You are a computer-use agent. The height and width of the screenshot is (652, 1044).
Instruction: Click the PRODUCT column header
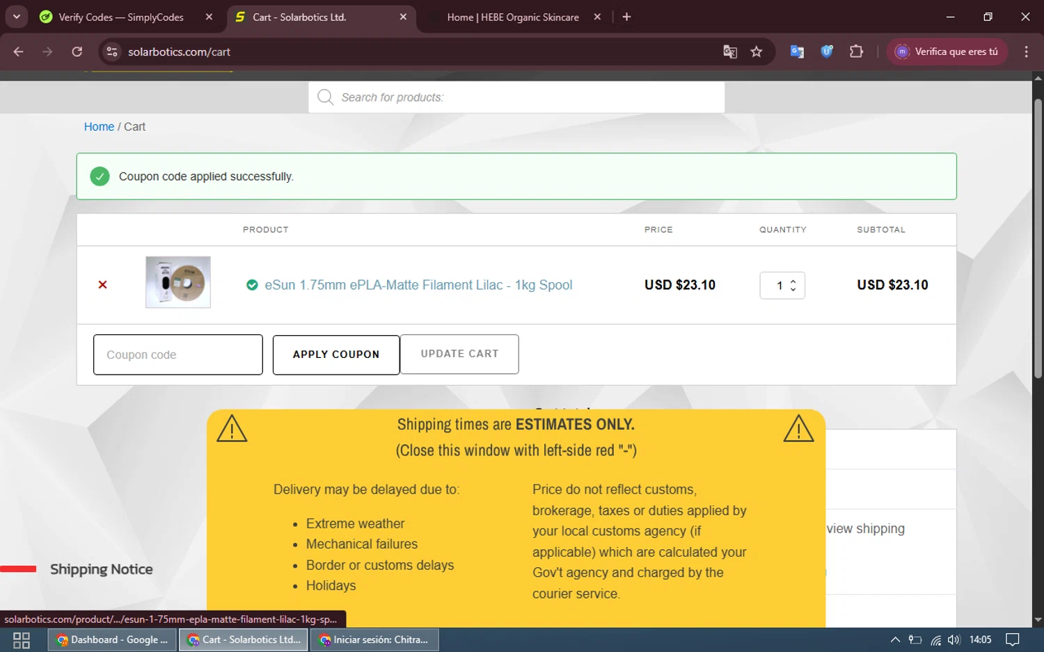[265, 229]
